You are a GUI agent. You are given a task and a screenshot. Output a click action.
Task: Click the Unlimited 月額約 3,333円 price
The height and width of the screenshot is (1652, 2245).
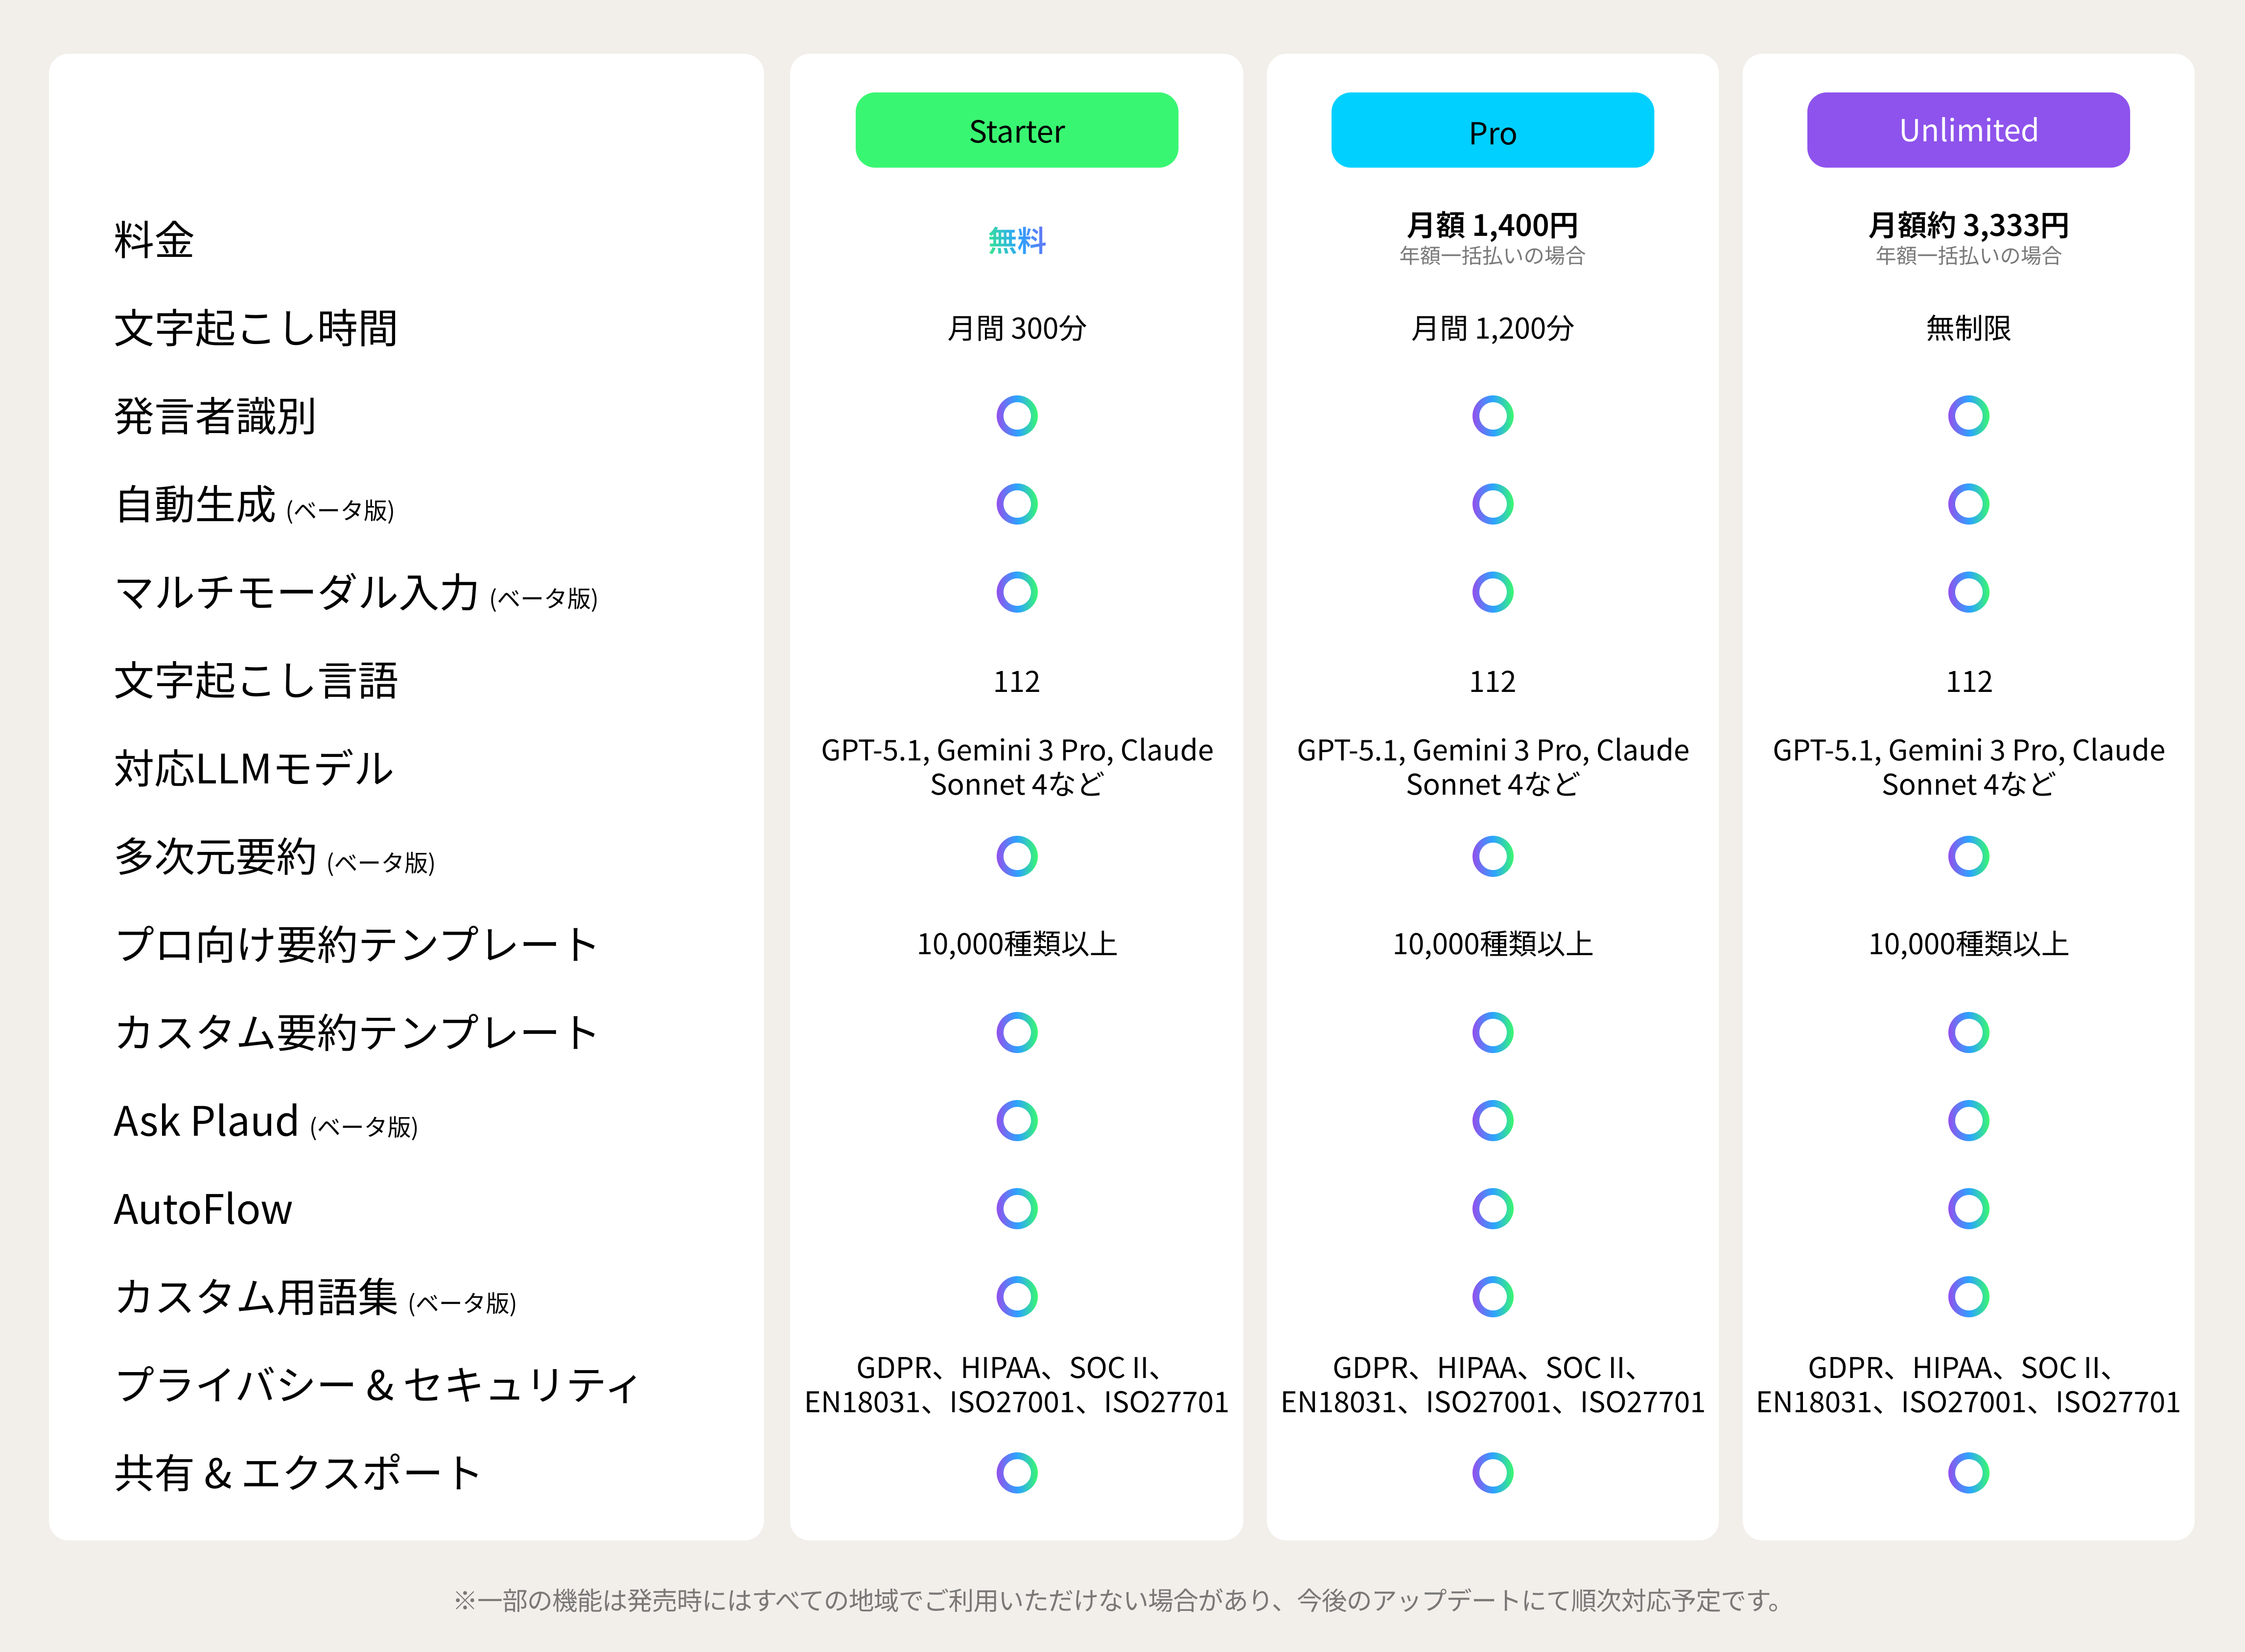[x=1968, y=225]
